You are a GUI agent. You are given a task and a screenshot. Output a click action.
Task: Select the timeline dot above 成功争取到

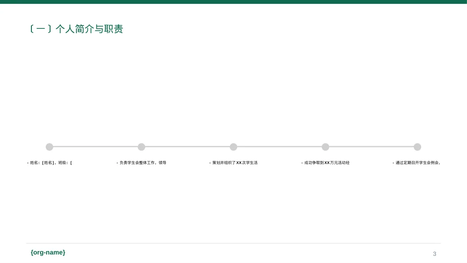[326, 147]
